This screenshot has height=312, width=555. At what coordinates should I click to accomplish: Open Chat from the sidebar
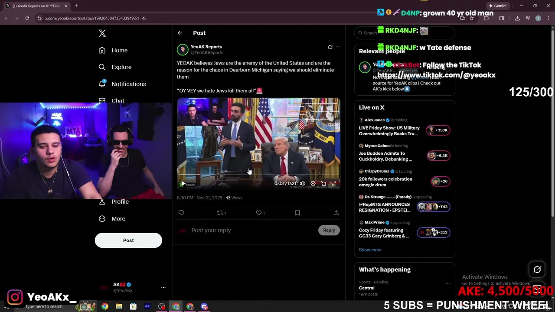(111, 101)
